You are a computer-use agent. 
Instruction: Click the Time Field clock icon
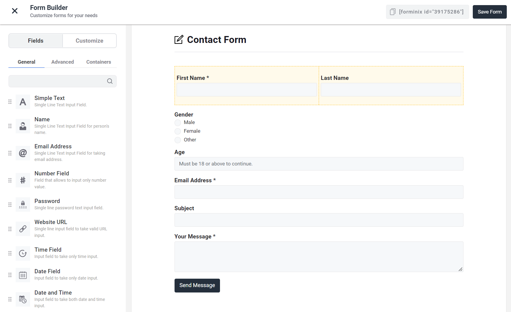(x=23, y=253)
